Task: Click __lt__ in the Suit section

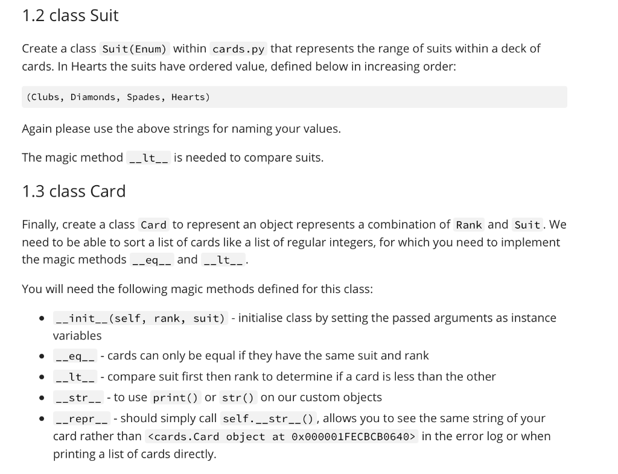Action: click(148, 158)
